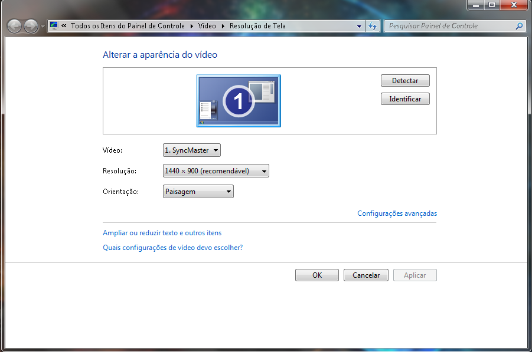
Task: Click the Identificar button
Action: [405, 99]
